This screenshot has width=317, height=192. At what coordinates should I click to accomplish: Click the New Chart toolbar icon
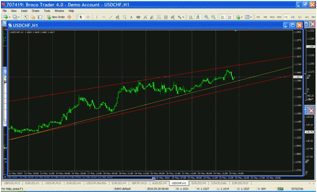(x=6, y=17)
